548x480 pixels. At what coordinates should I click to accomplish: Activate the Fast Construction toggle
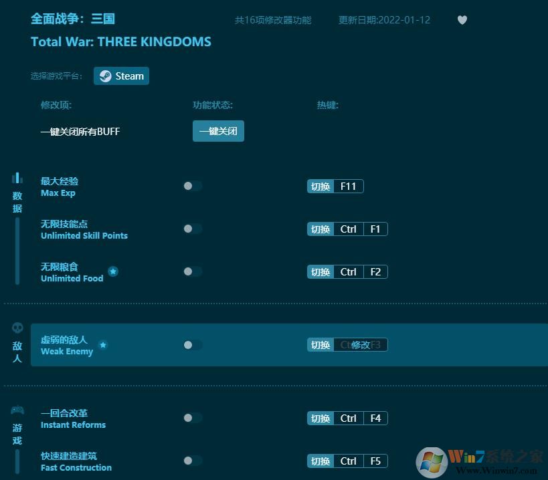(192, 461)
